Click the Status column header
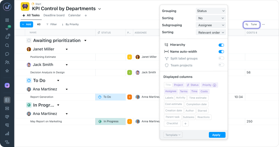 [104, 32]
